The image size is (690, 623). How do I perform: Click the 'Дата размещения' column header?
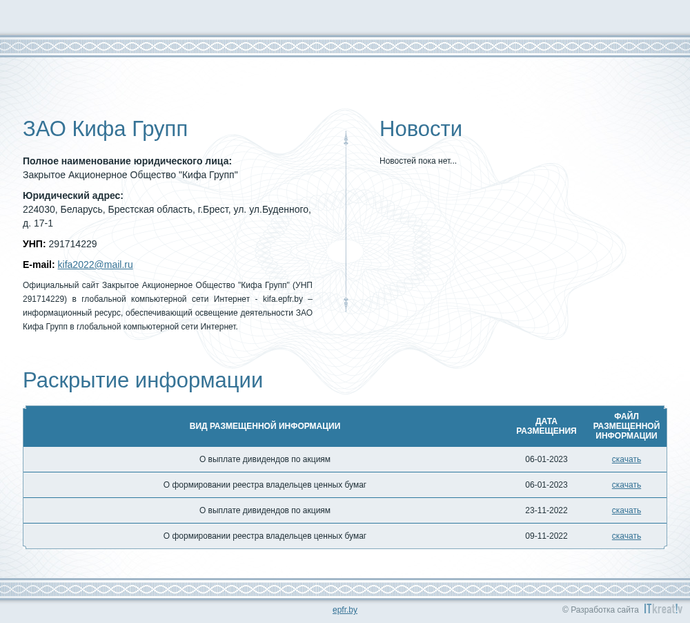546,426
